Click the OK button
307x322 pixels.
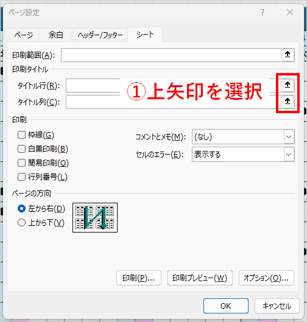pos(226,306)
